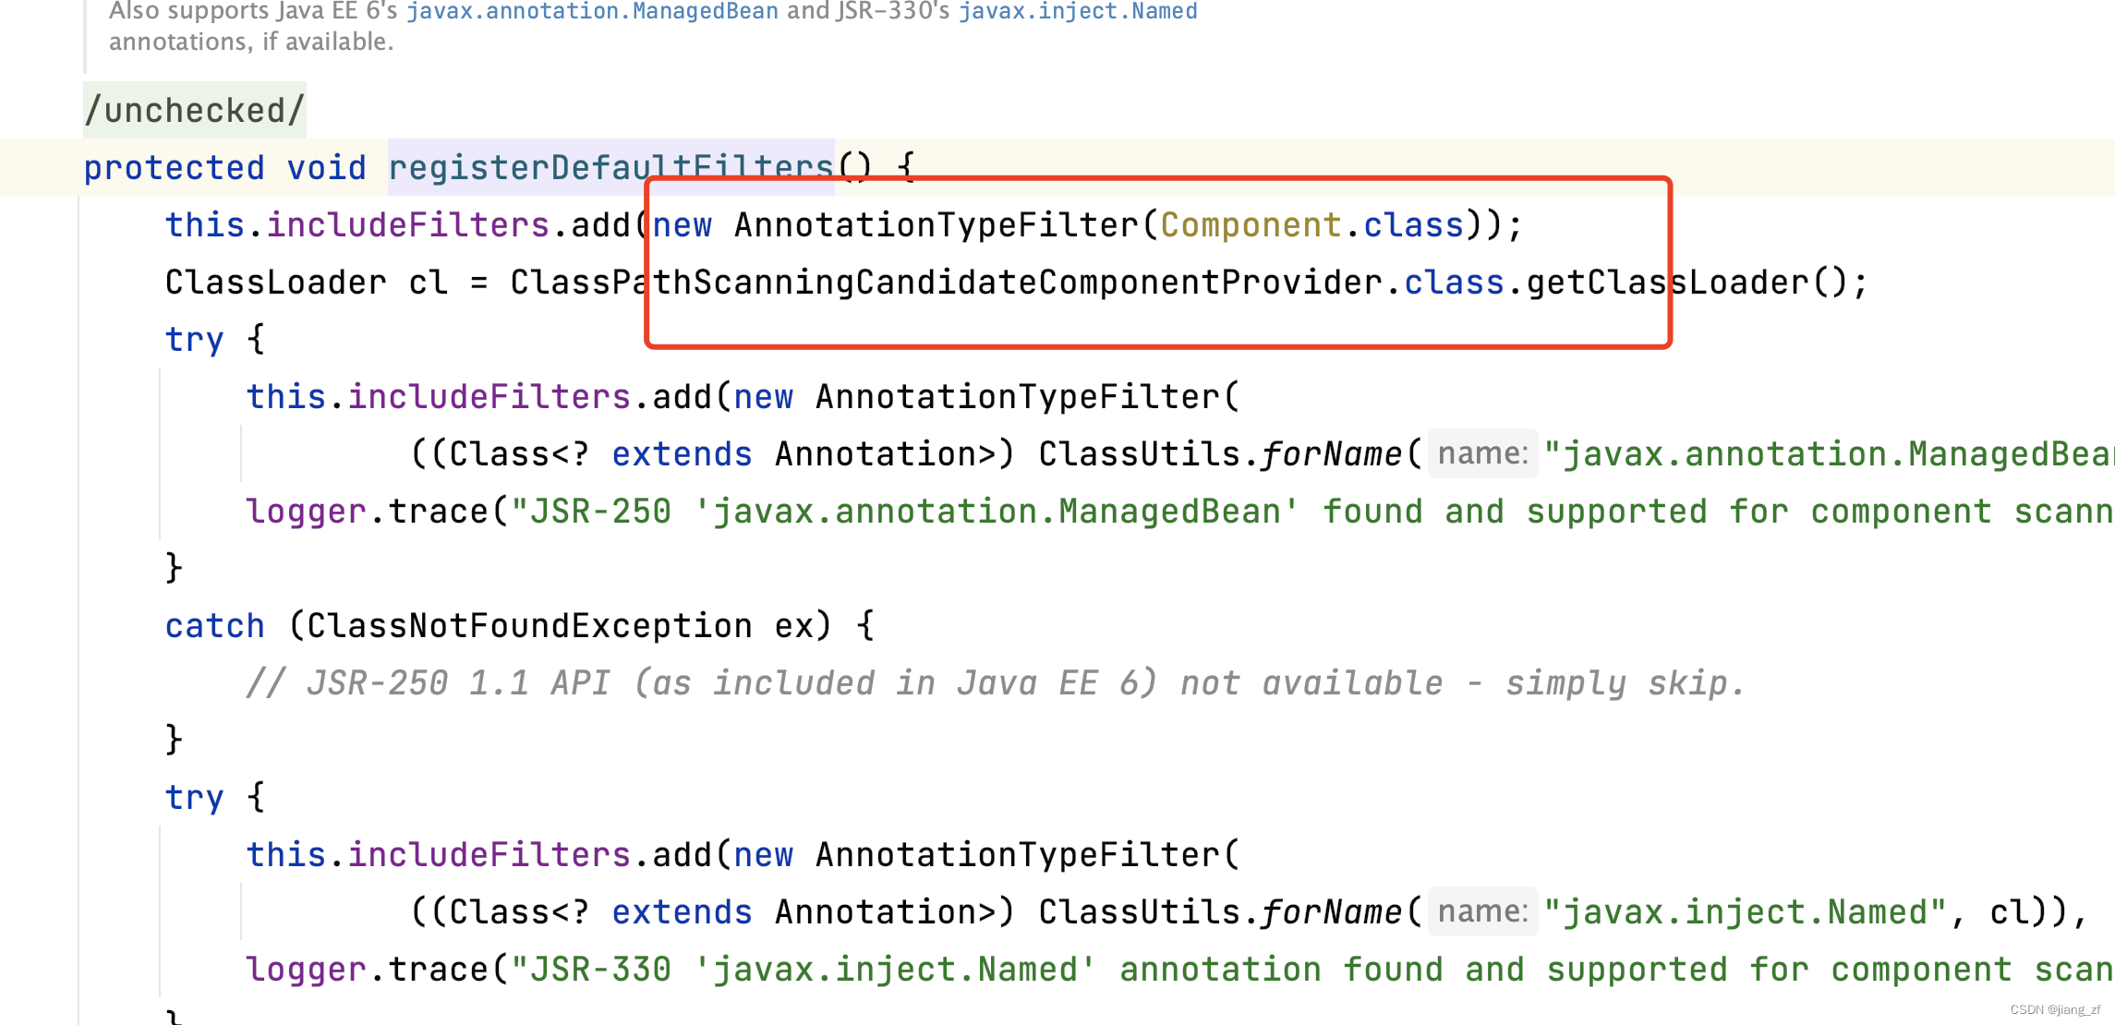Click getClassLoader() method call
2115x1025 pixels.
click(1686, 283)
